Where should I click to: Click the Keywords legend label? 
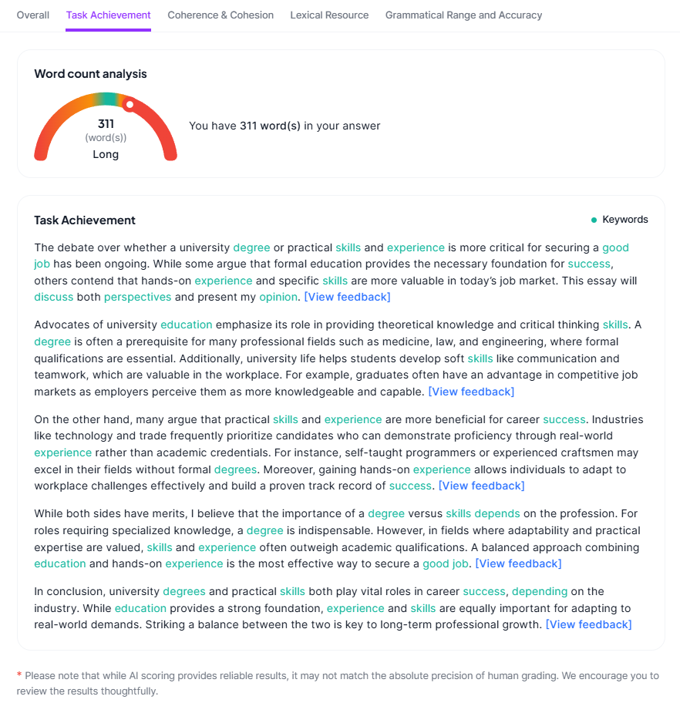coord(625,220)
